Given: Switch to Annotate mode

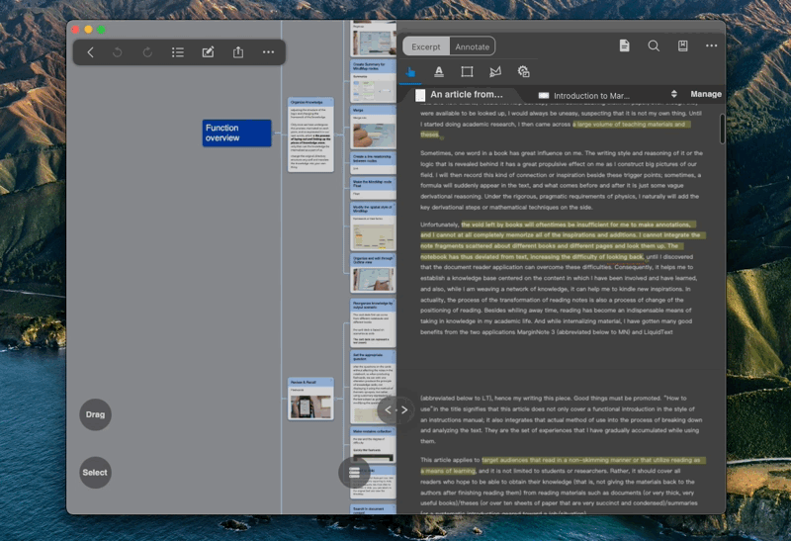Looking at the screenshot, I should click(473, 46).
